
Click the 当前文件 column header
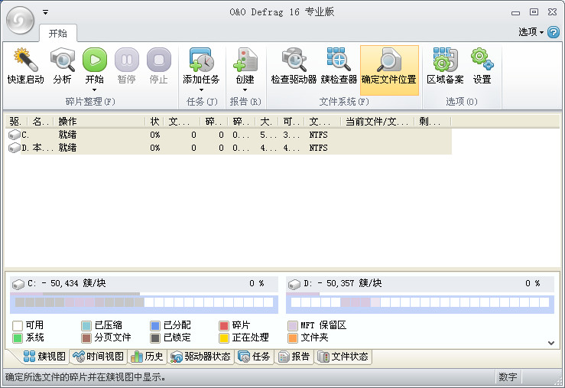pos(378,122)
